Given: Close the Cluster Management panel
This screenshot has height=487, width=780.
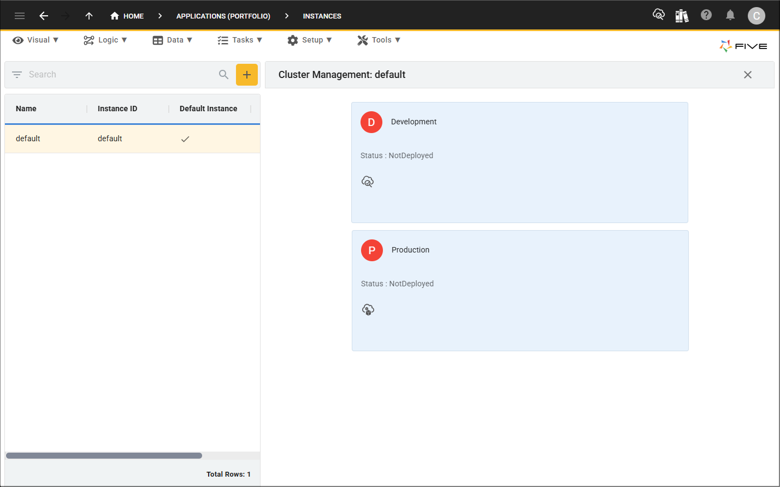Looking at the screenshot, I should click(x=747, y=75).
